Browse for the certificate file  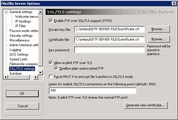click(159, 39)
